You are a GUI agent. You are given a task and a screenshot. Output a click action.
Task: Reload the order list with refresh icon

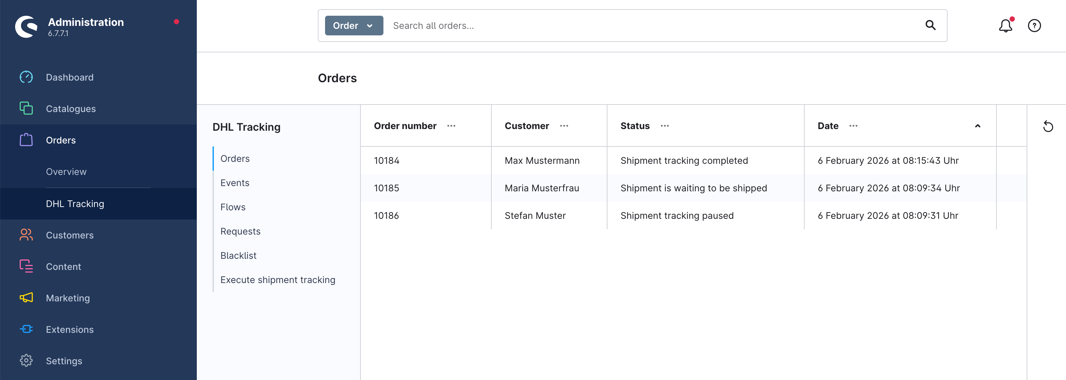click(x=1048, y=126)
